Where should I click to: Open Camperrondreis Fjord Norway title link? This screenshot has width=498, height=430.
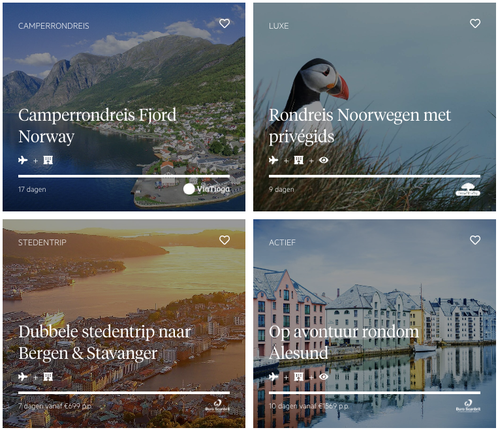click(x=97, y=126)
